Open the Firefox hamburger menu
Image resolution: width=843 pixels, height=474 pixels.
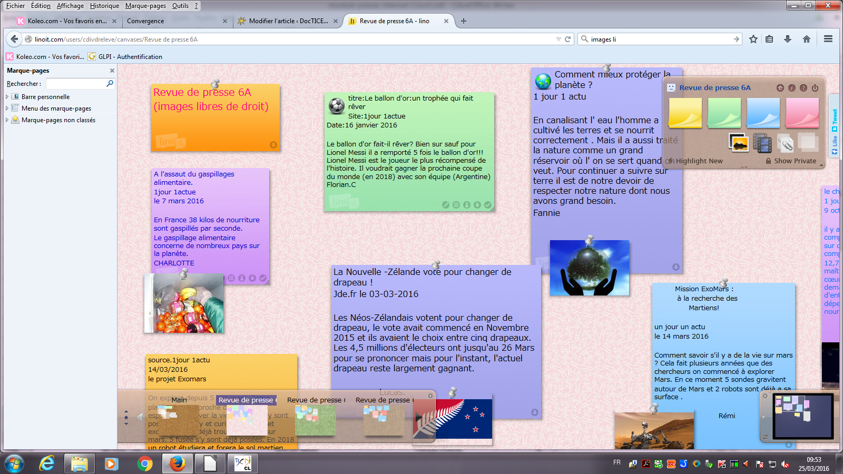(x=828, y=39)
